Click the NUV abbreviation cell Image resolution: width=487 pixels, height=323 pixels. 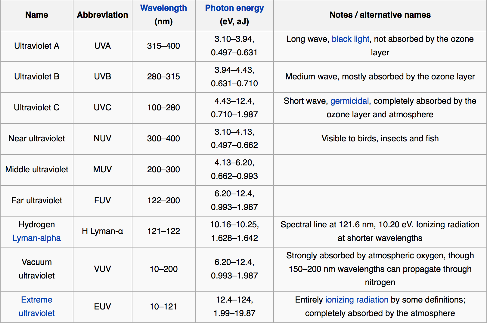tap(103, 139)
